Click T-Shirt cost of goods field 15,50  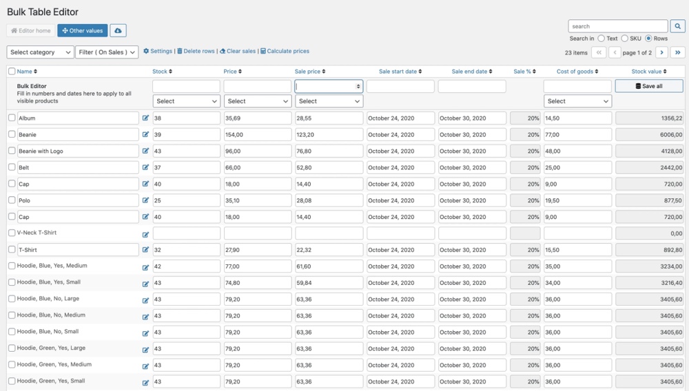pos(577,250)
